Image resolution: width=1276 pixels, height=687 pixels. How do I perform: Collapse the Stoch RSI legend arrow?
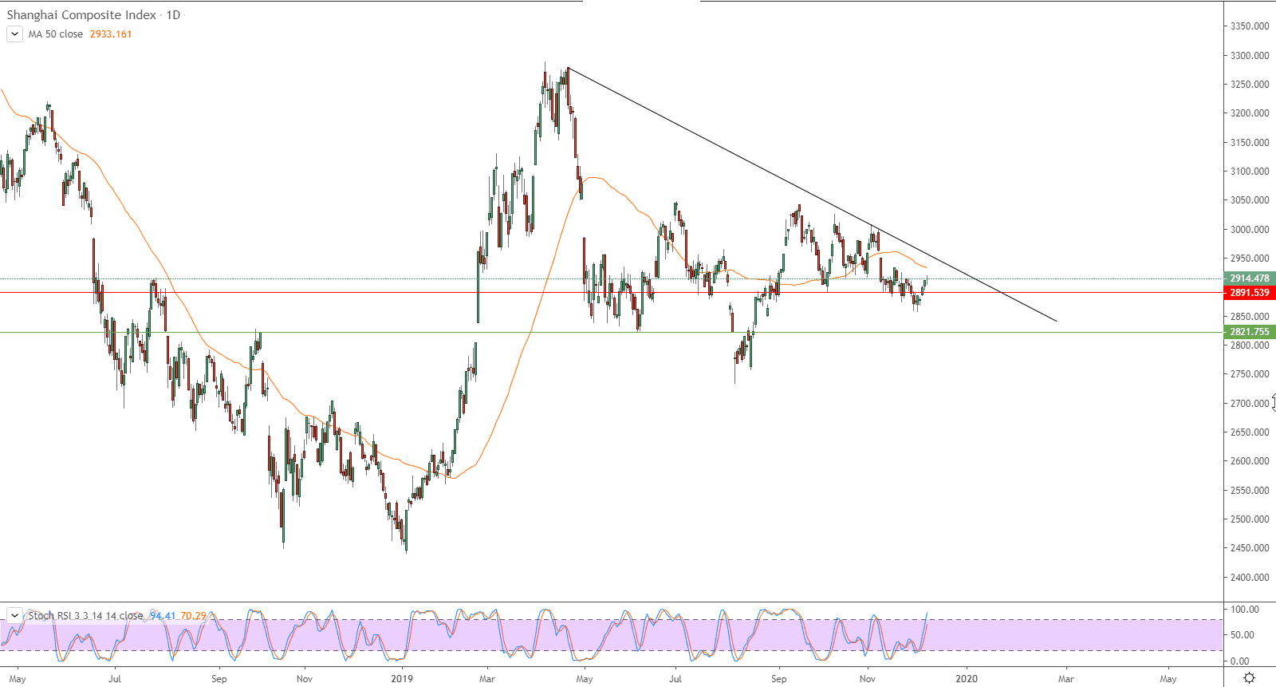(x=14, y=616)
